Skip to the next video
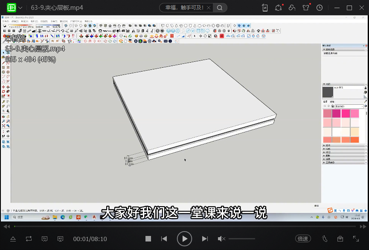 tap(205, 239)
